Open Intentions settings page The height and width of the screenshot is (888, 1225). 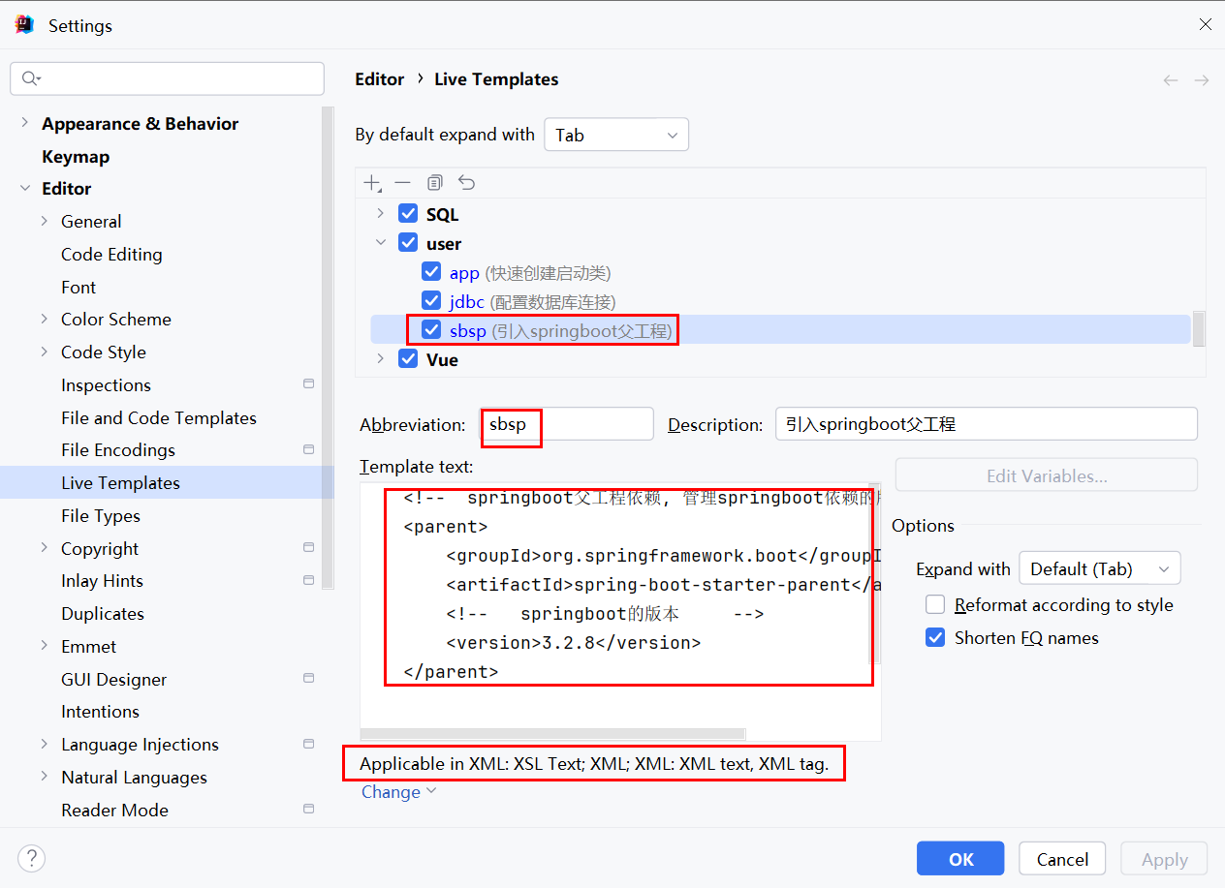tap(100, 711)
